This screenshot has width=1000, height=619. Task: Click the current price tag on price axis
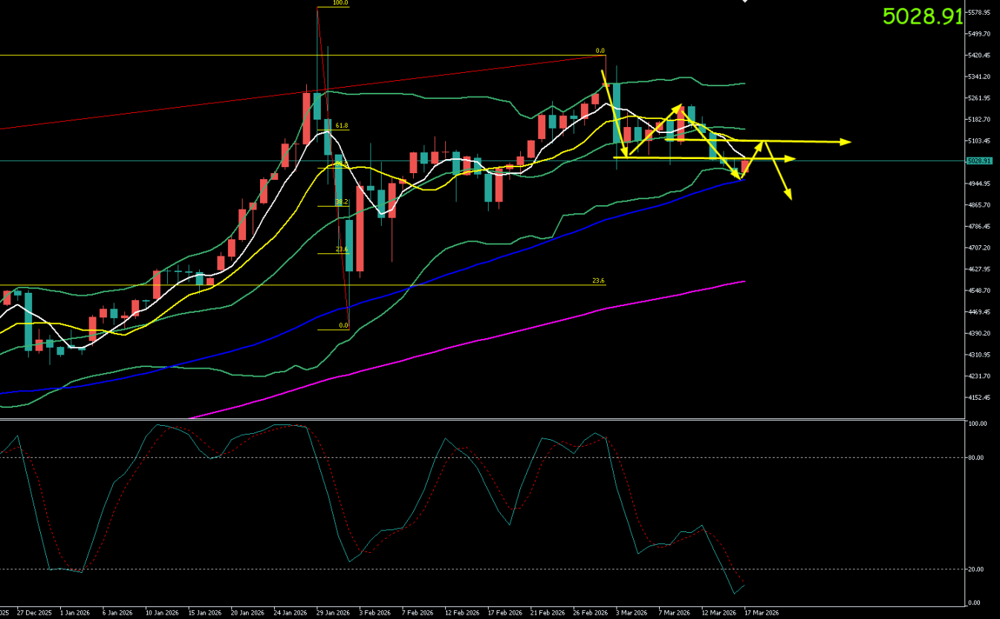click(977, 161)
